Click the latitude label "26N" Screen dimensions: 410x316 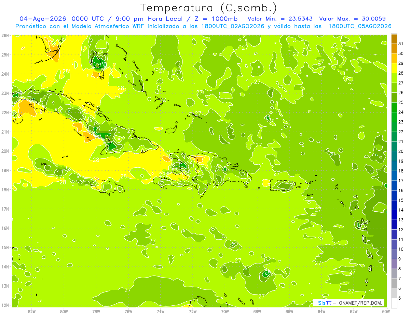[5, 35]
